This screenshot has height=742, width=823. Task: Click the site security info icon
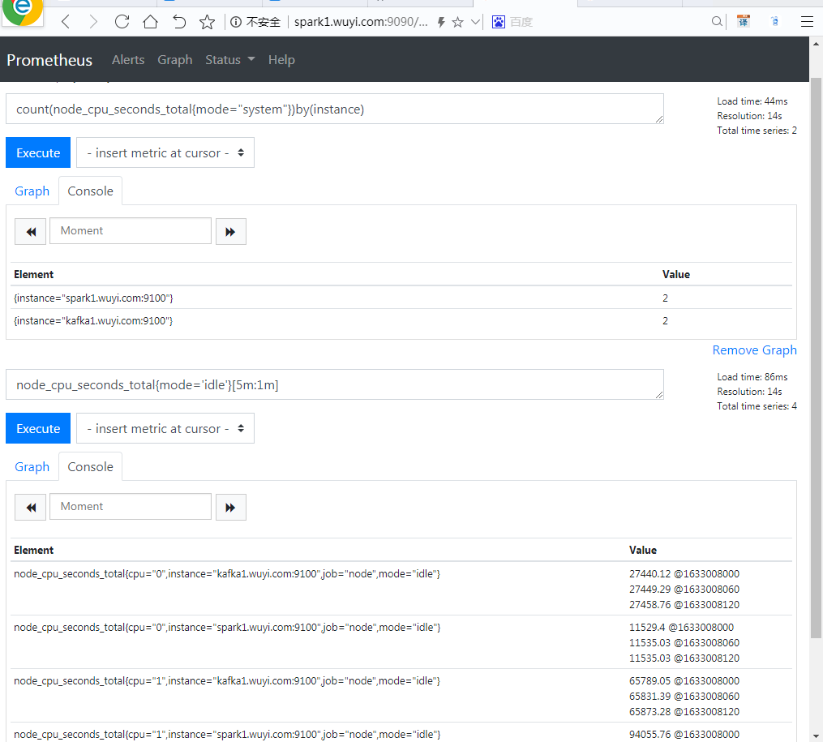click(x=236, y=22)
